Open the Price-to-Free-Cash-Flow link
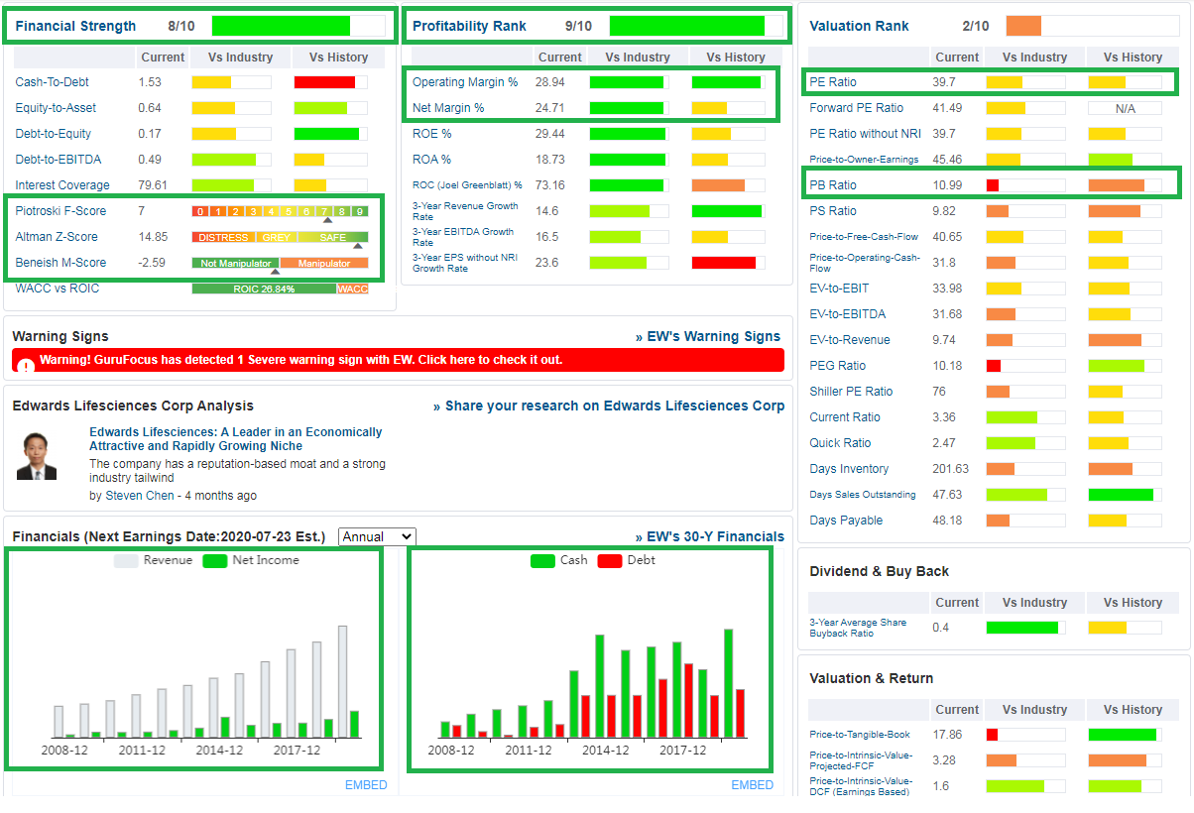This screenshot has height=813, width=1194. (x=864, y=237)
